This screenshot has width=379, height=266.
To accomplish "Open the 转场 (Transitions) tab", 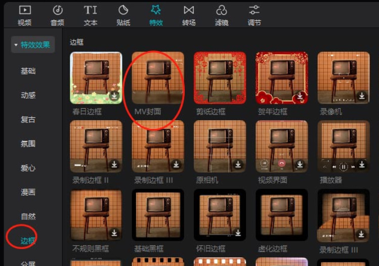I will [x=189, y=16].
